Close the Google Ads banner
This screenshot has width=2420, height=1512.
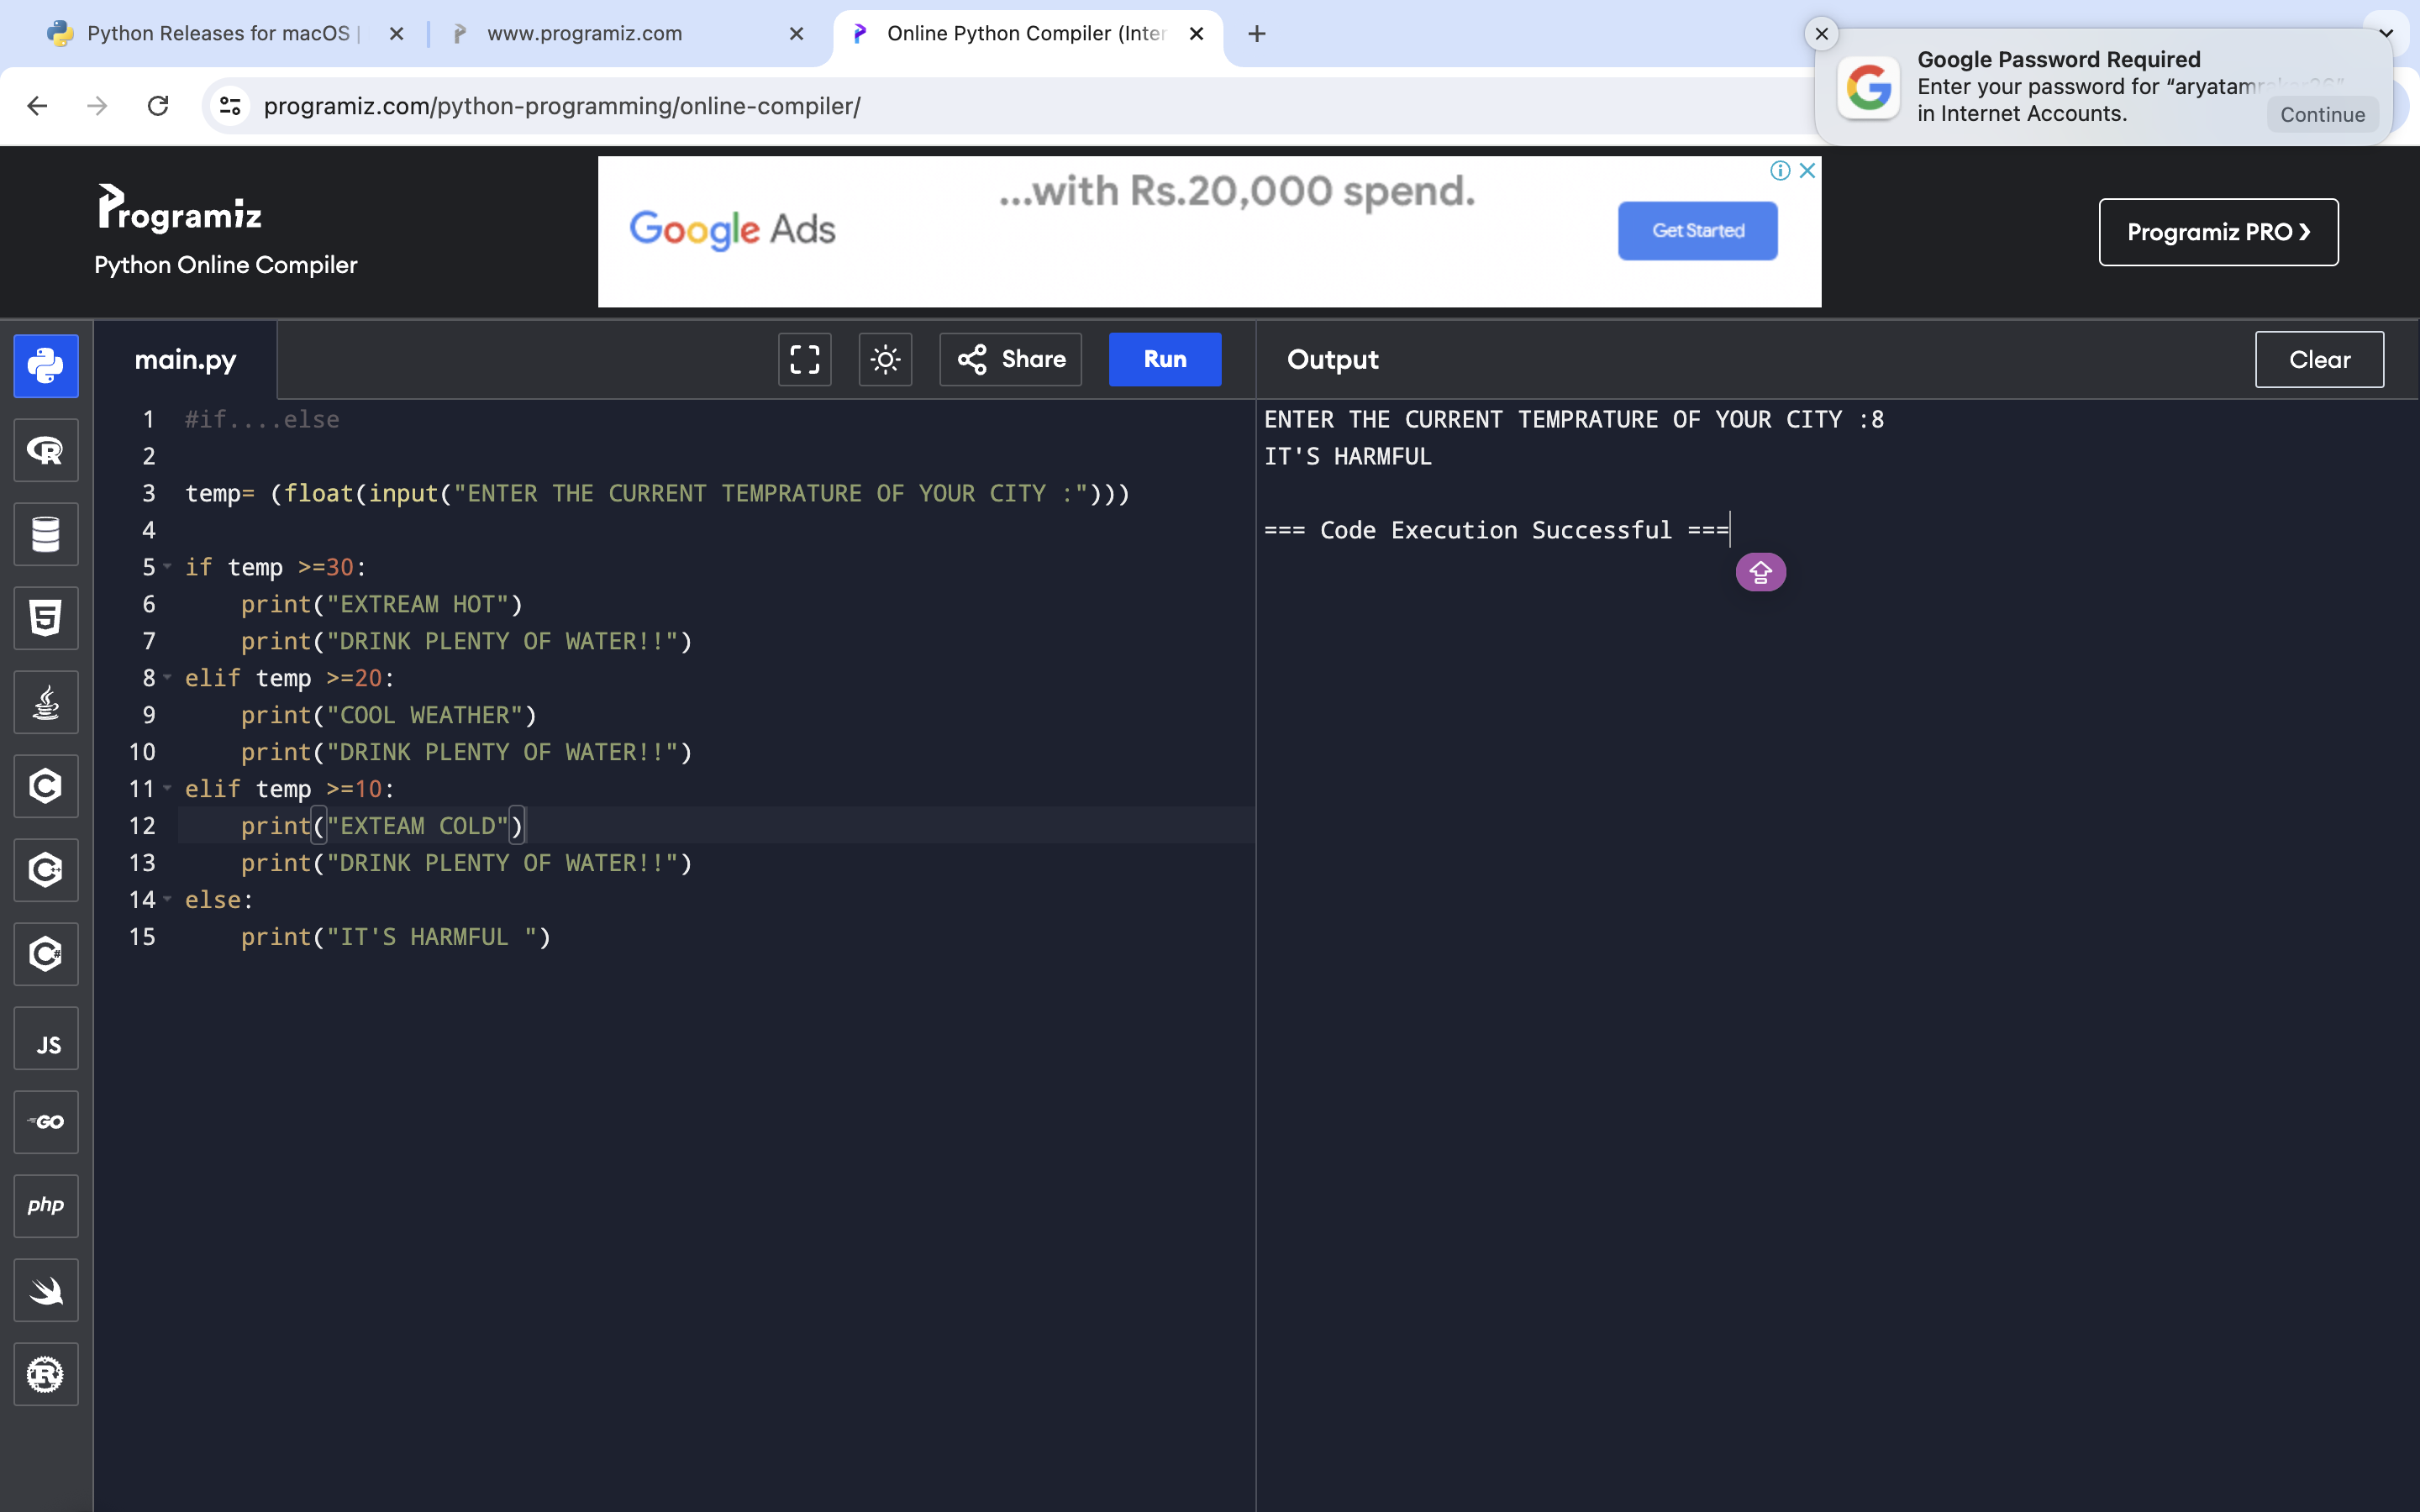[1807, 171]
